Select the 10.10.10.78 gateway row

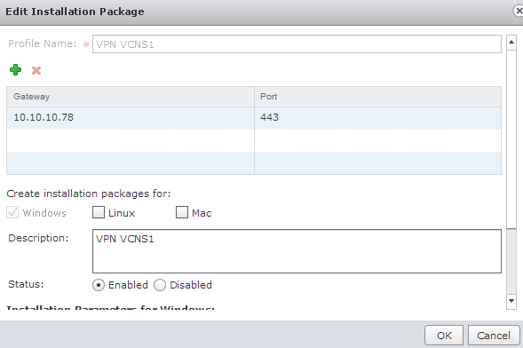254,118
